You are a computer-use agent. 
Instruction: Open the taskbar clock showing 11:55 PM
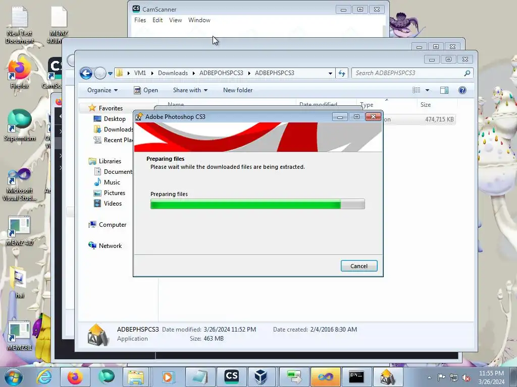point(491,377)
